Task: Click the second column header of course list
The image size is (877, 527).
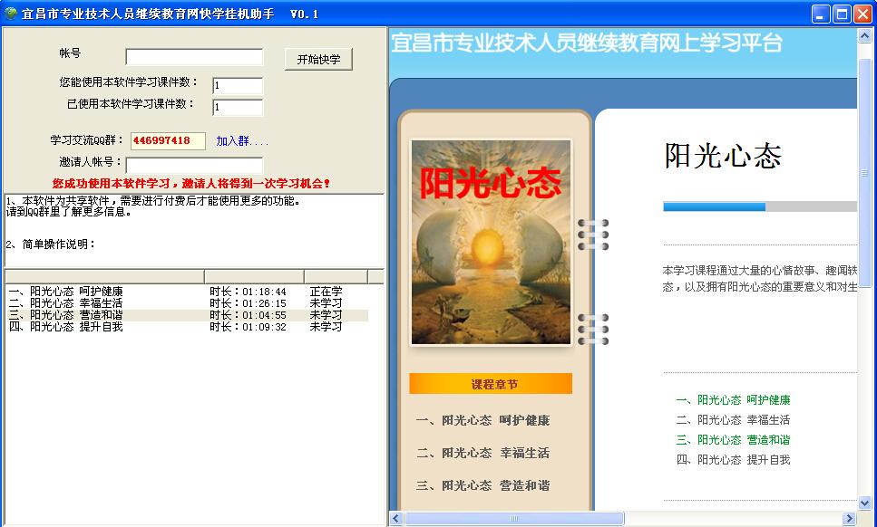Action: click(255, 276)
